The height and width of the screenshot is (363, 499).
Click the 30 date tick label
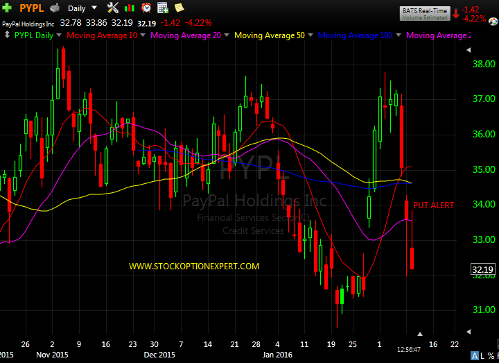click(x=154, y=344)
